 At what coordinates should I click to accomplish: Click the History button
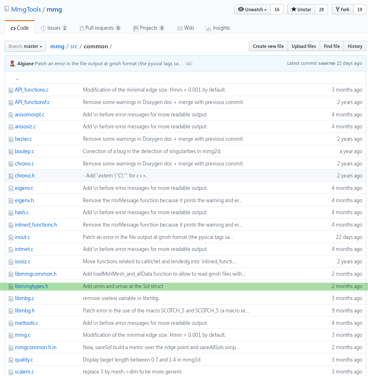coord(355,46)
